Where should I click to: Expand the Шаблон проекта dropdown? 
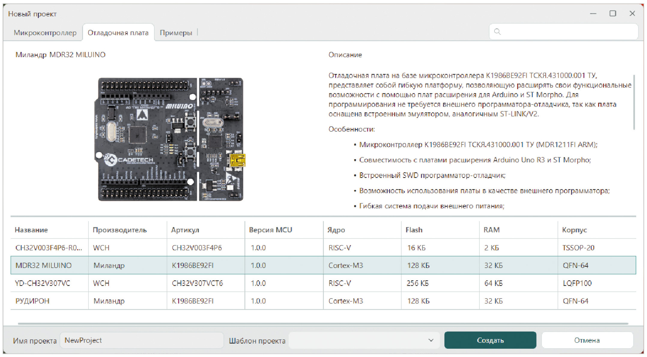point(364,340)
